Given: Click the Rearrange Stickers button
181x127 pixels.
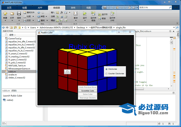Looking at the screenshot, I should point(88,98).
